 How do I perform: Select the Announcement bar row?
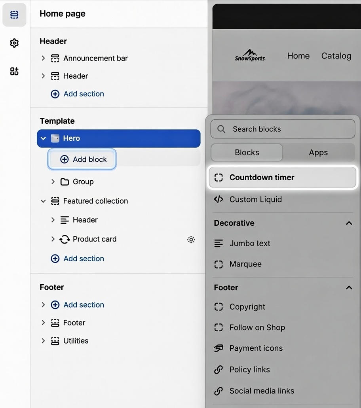pyautogui.click(x=119, y=58)
